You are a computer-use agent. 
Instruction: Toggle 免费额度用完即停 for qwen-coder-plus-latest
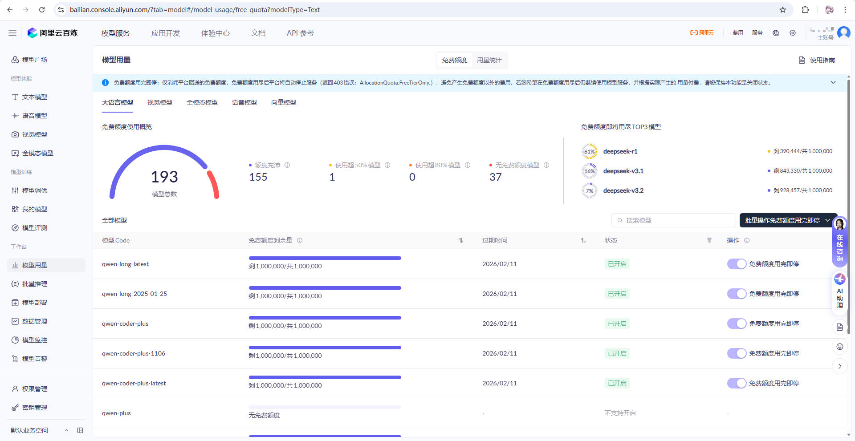(737, 383)
